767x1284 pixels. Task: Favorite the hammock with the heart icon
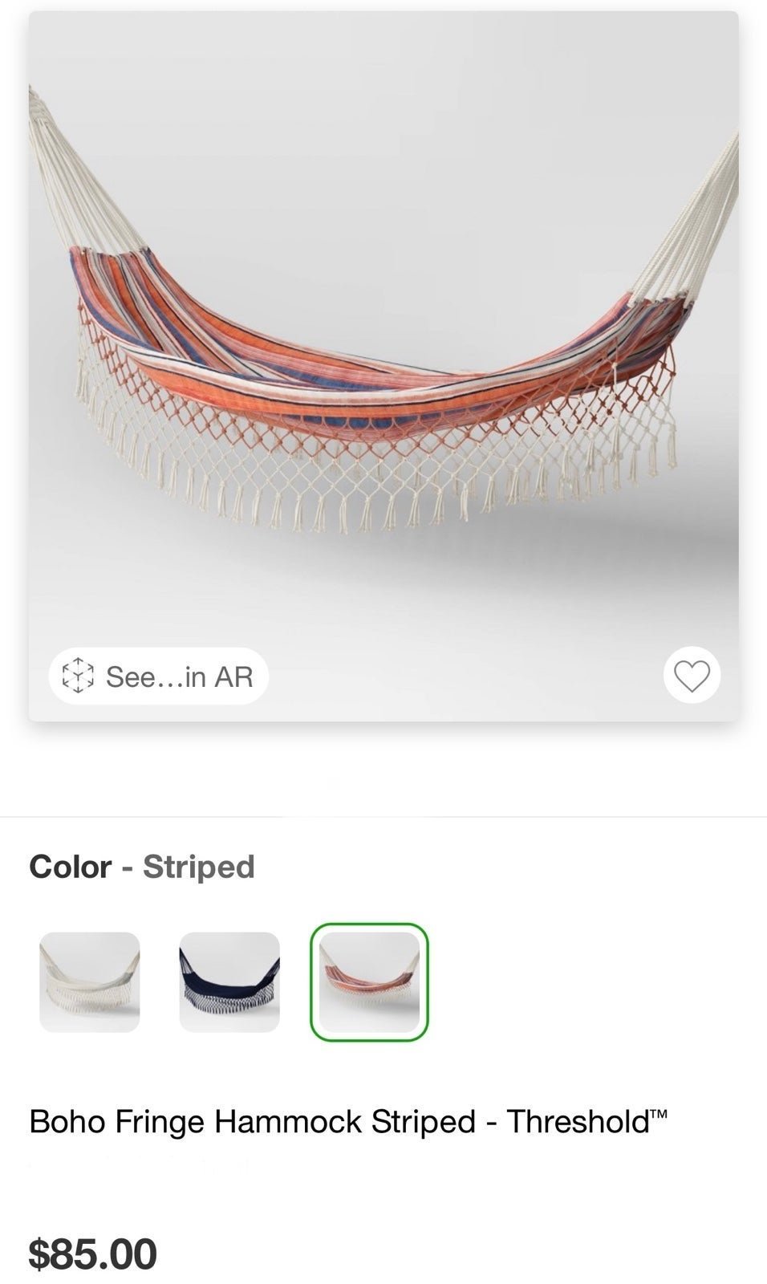pos(692,676)
